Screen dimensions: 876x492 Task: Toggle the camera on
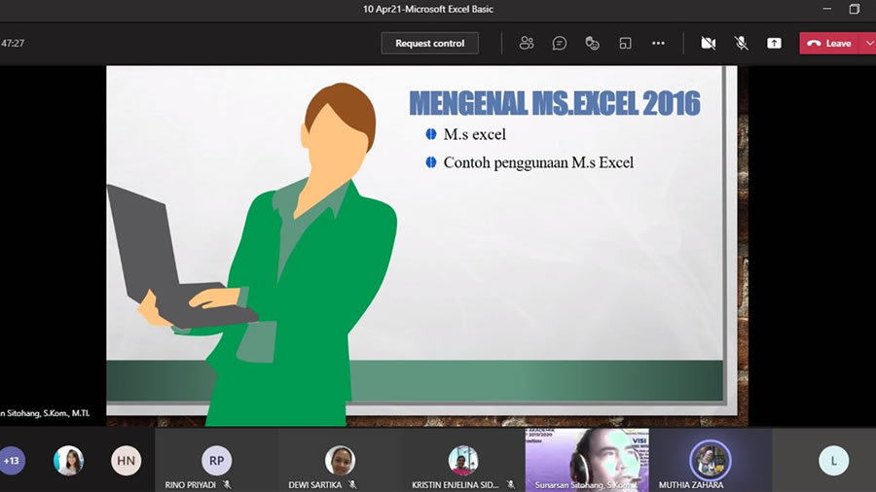point(708,43)
